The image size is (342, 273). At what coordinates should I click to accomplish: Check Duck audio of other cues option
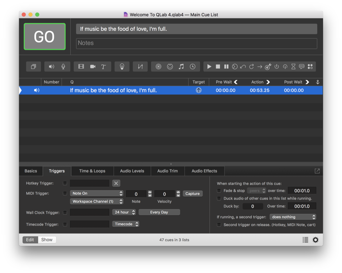pos(219,199)
